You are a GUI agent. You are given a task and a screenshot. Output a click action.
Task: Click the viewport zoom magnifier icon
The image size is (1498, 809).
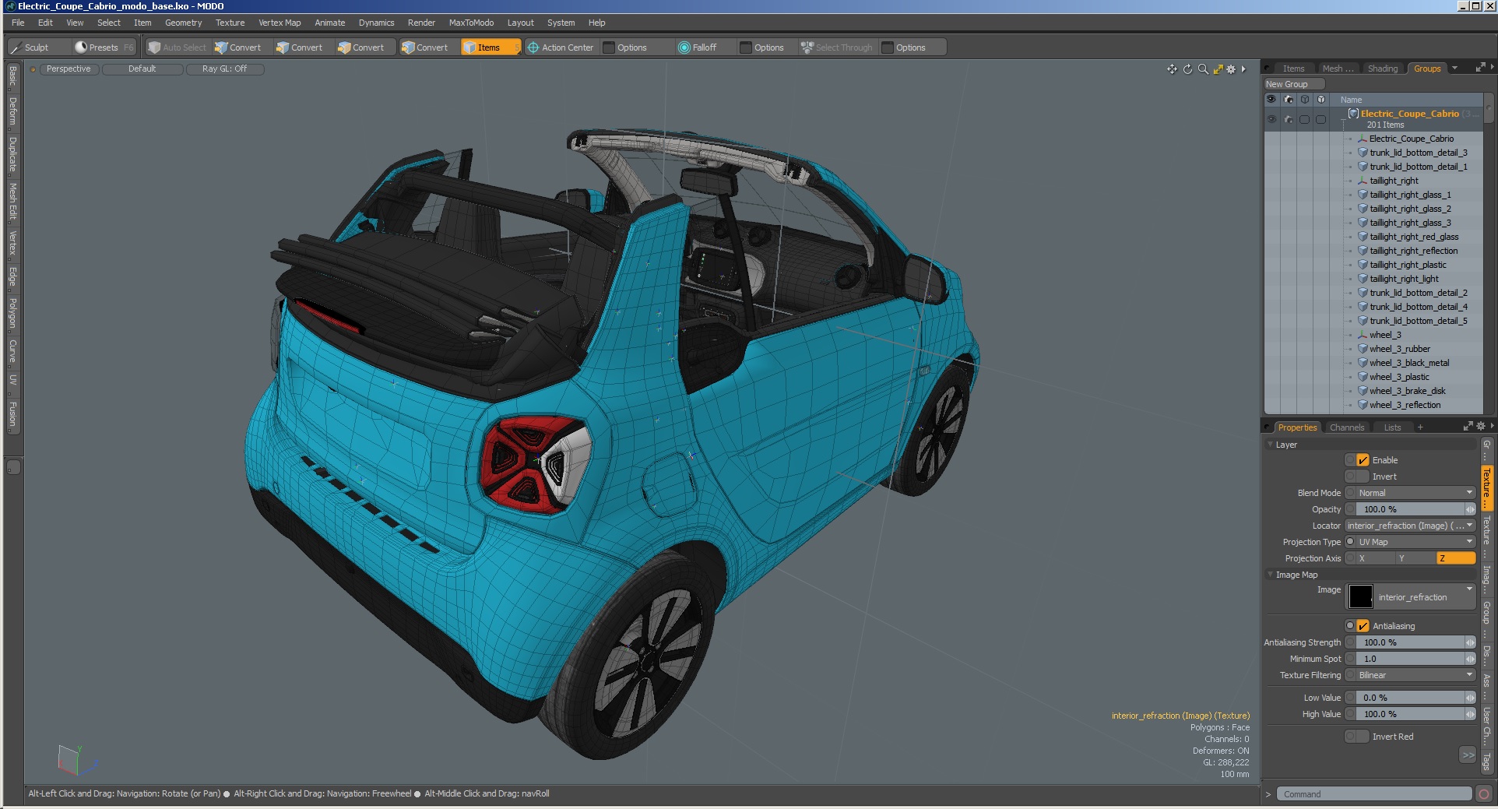[x=1203, y=69]
